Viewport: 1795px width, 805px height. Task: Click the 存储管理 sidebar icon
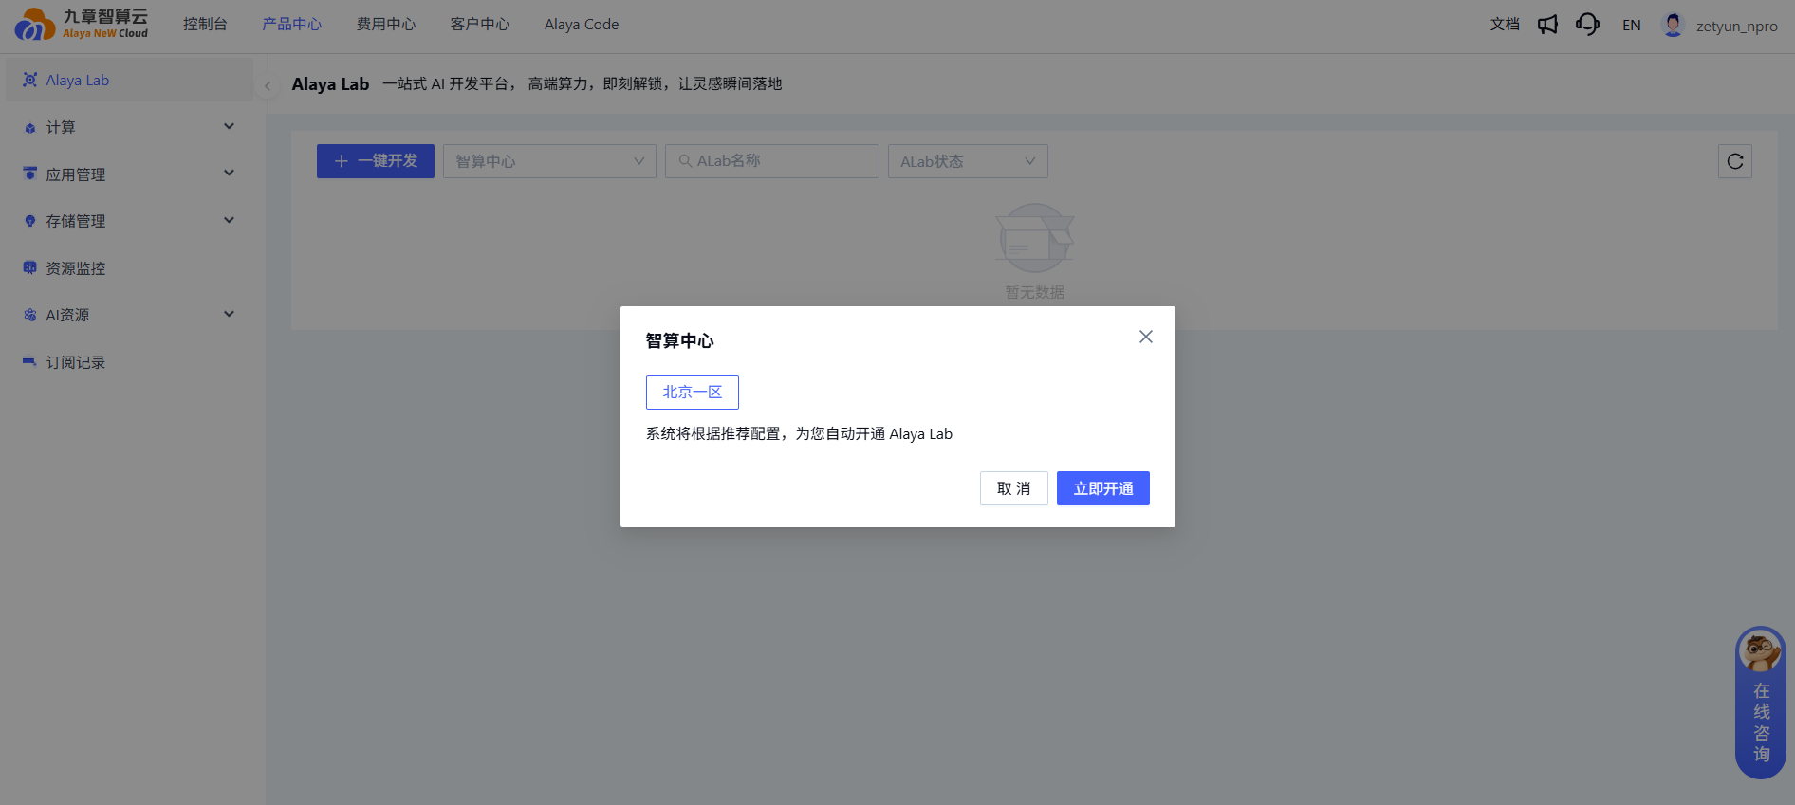click(30, 221)
